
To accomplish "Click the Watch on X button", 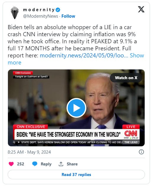I will [126, 78].
